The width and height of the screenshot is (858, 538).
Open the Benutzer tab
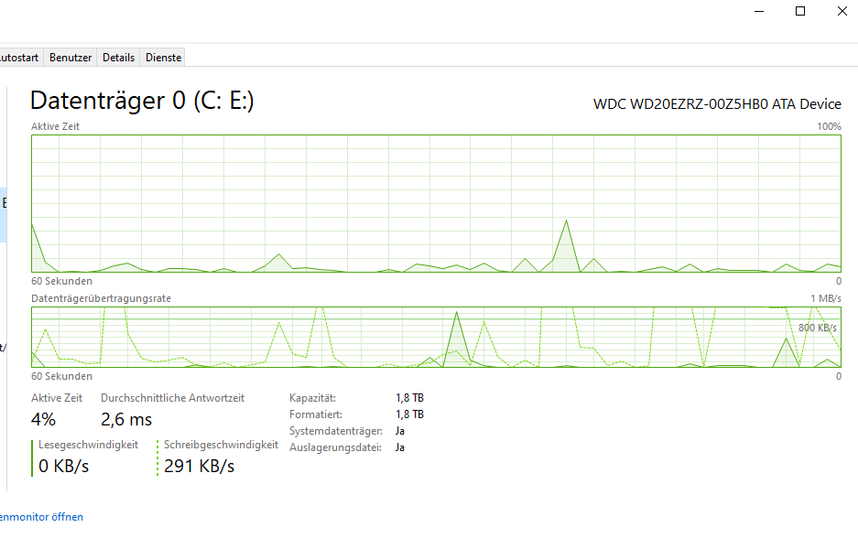(70, 57)
